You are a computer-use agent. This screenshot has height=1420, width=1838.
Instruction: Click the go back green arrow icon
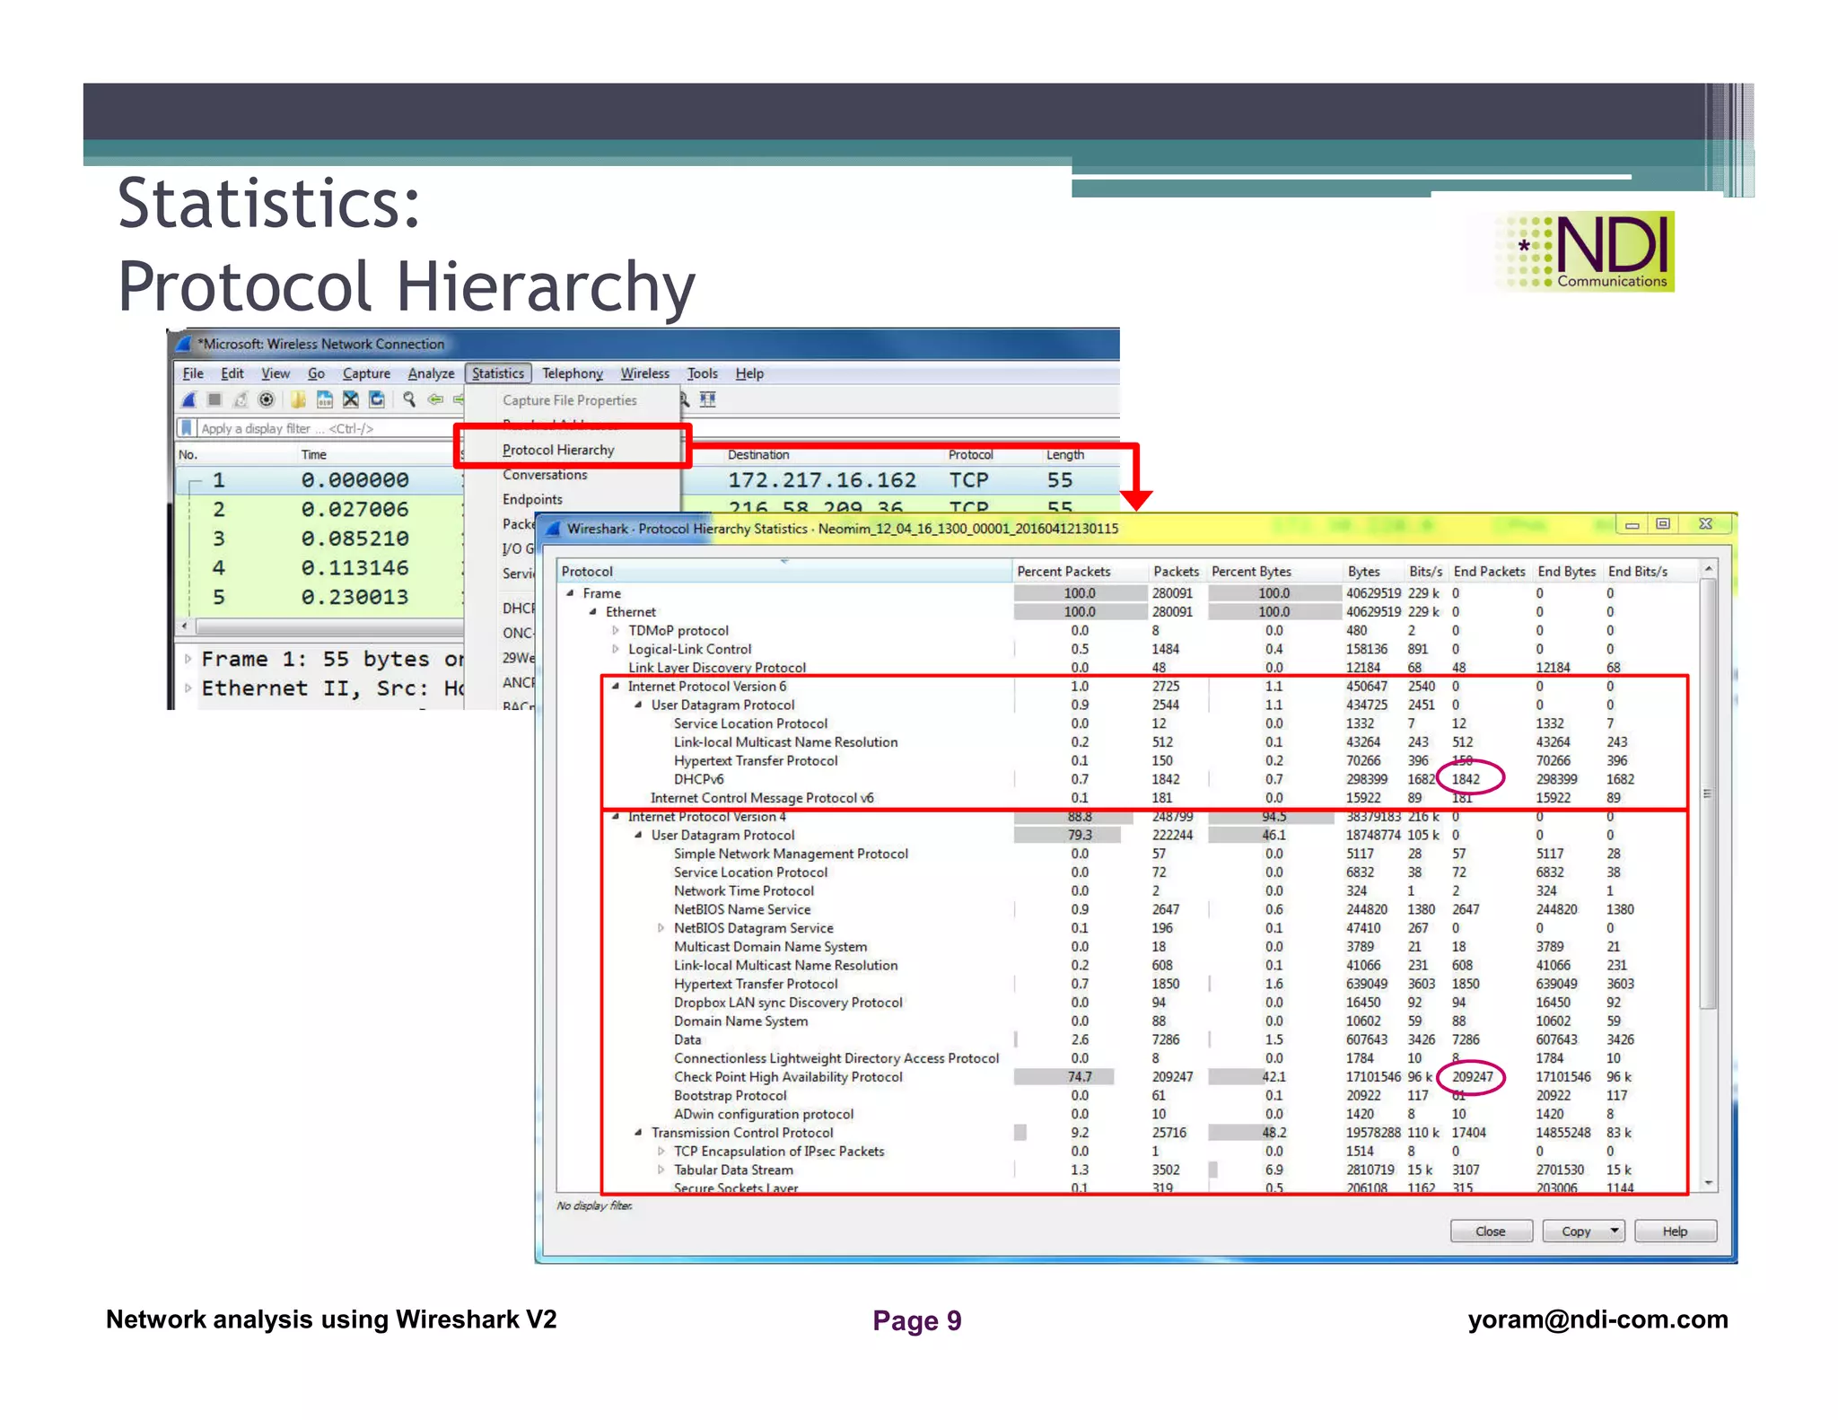point(435,399)
